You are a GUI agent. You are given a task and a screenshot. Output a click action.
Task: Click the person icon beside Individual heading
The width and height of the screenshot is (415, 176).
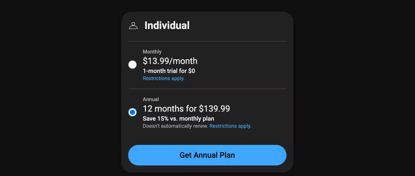coord(133,25)
